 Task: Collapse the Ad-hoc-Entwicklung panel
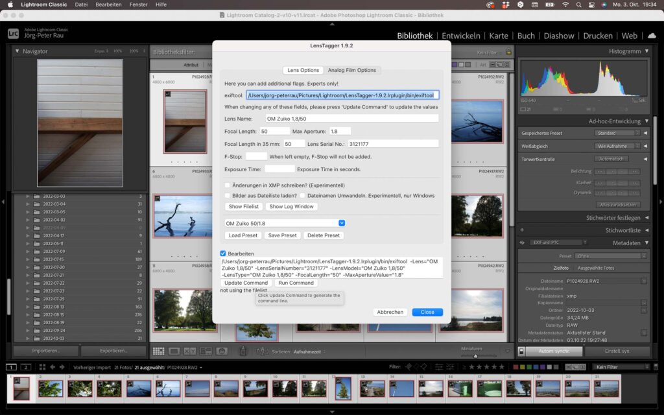(x=646, y=121)
